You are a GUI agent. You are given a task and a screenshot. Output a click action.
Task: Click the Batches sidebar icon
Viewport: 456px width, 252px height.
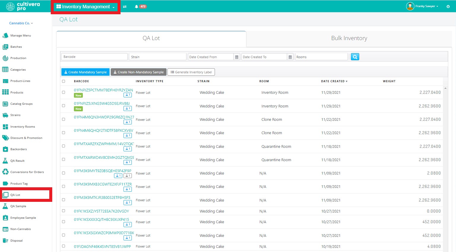tap(5, 47)
